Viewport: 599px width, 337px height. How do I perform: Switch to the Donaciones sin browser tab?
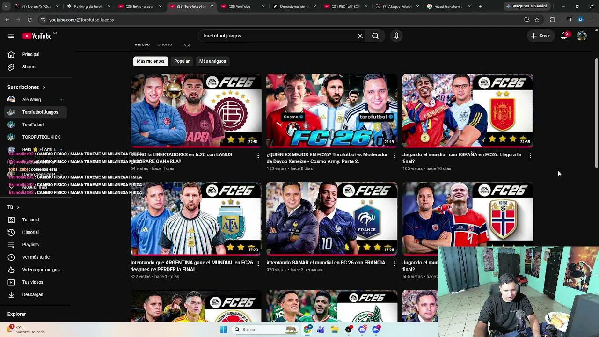pos(293,7)
